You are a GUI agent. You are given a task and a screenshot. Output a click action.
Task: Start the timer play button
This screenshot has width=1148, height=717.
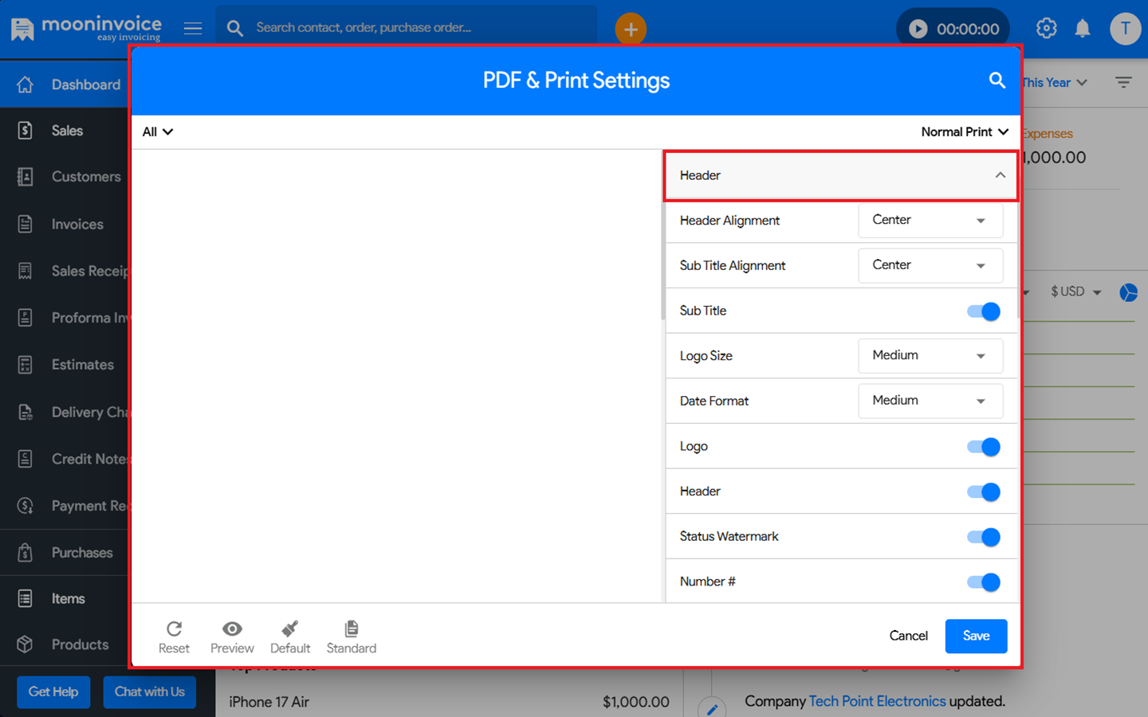(x=918, y=29)
